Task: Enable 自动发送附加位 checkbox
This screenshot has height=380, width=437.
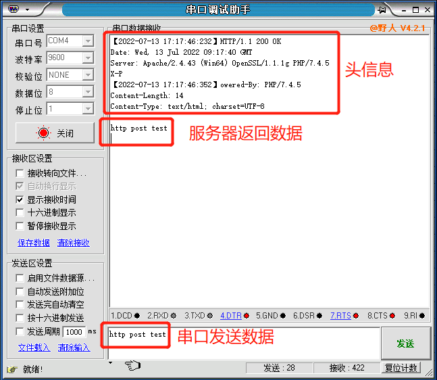Action: click(20, 291)
